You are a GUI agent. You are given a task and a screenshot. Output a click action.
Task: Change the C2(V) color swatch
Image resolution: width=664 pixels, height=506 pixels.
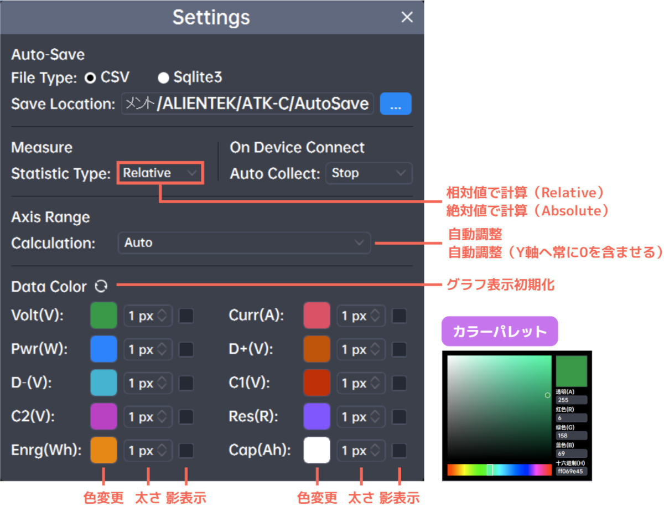(103, 417)
